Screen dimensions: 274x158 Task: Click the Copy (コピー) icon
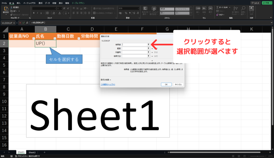tap(11, 11)
